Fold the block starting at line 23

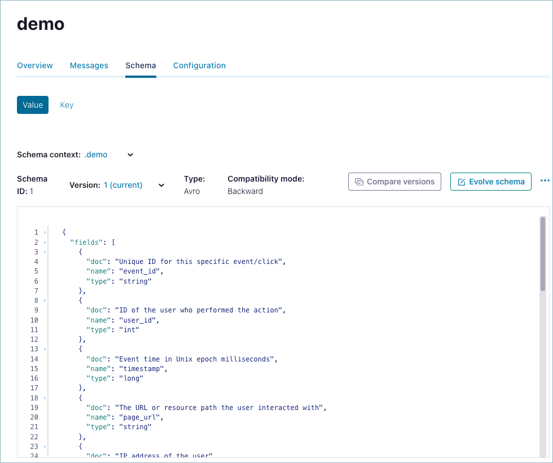coord(45,446)
